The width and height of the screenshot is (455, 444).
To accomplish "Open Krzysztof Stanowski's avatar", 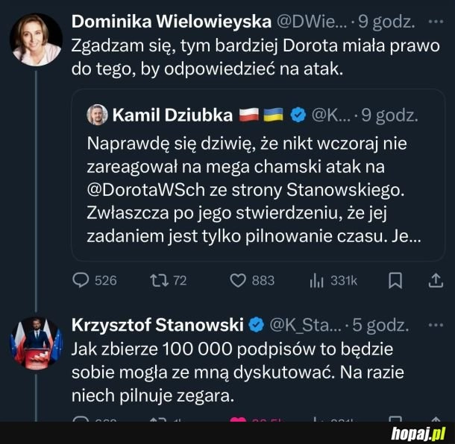I will 35,343.
